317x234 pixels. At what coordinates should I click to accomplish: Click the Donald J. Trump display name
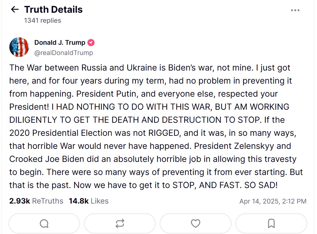pyautogui.click(x=60, y=43)
